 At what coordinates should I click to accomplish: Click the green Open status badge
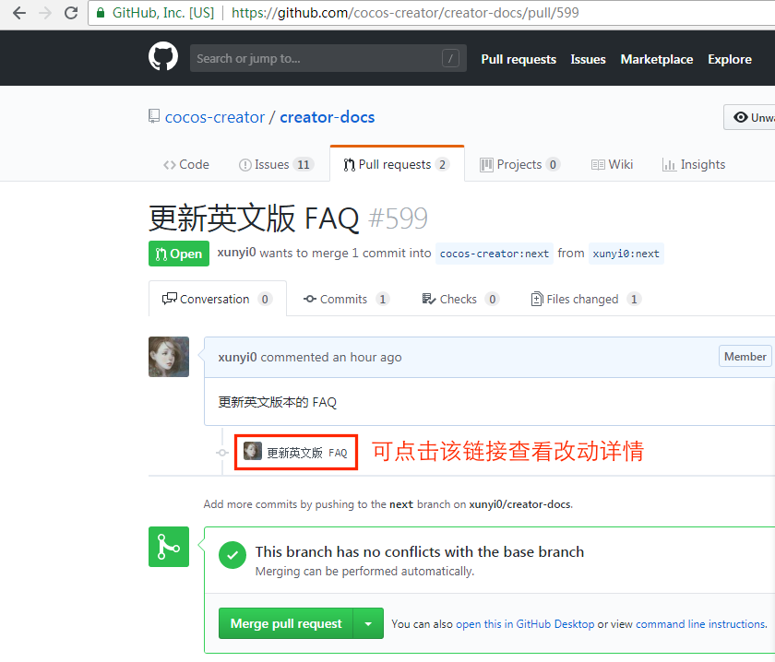179,254
